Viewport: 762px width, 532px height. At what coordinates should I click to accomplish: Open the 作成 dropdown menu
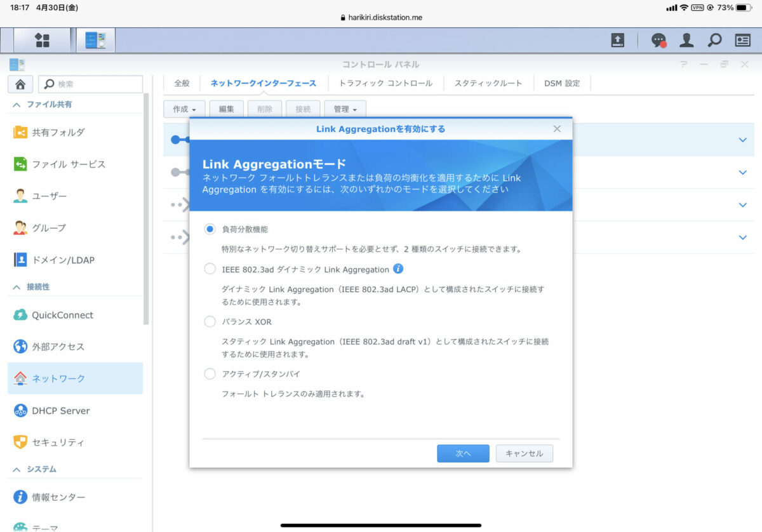click(184, 109)
